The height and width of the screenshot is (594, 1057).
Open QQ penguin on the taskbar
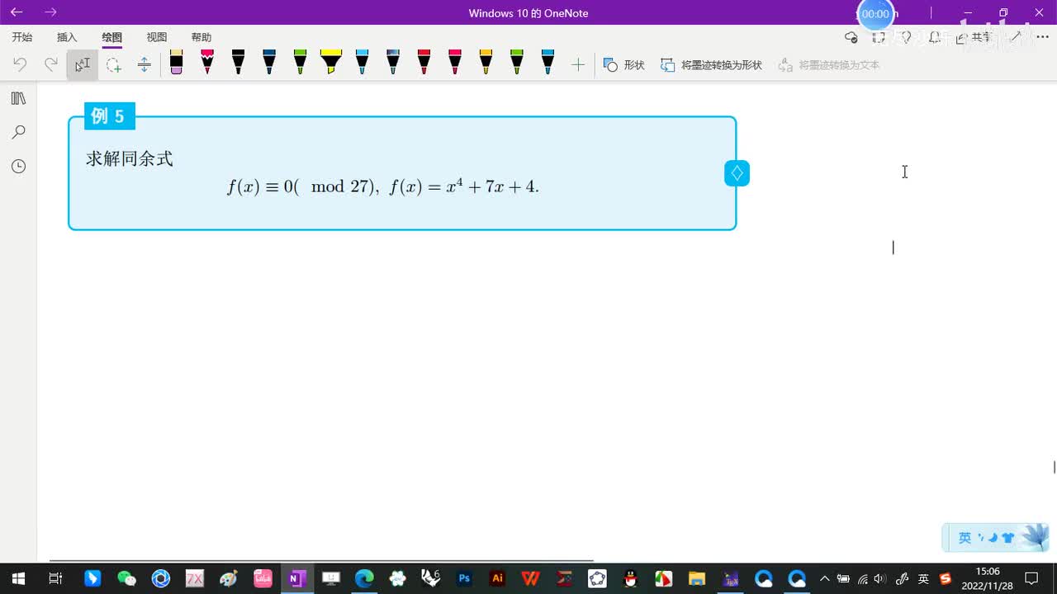coord(631,578)
